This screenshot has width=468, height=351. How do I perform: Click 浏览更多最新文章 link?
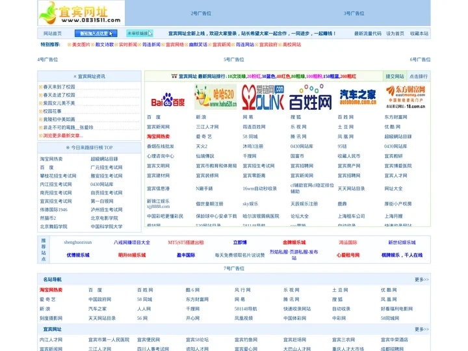click(x=63, y=135)
